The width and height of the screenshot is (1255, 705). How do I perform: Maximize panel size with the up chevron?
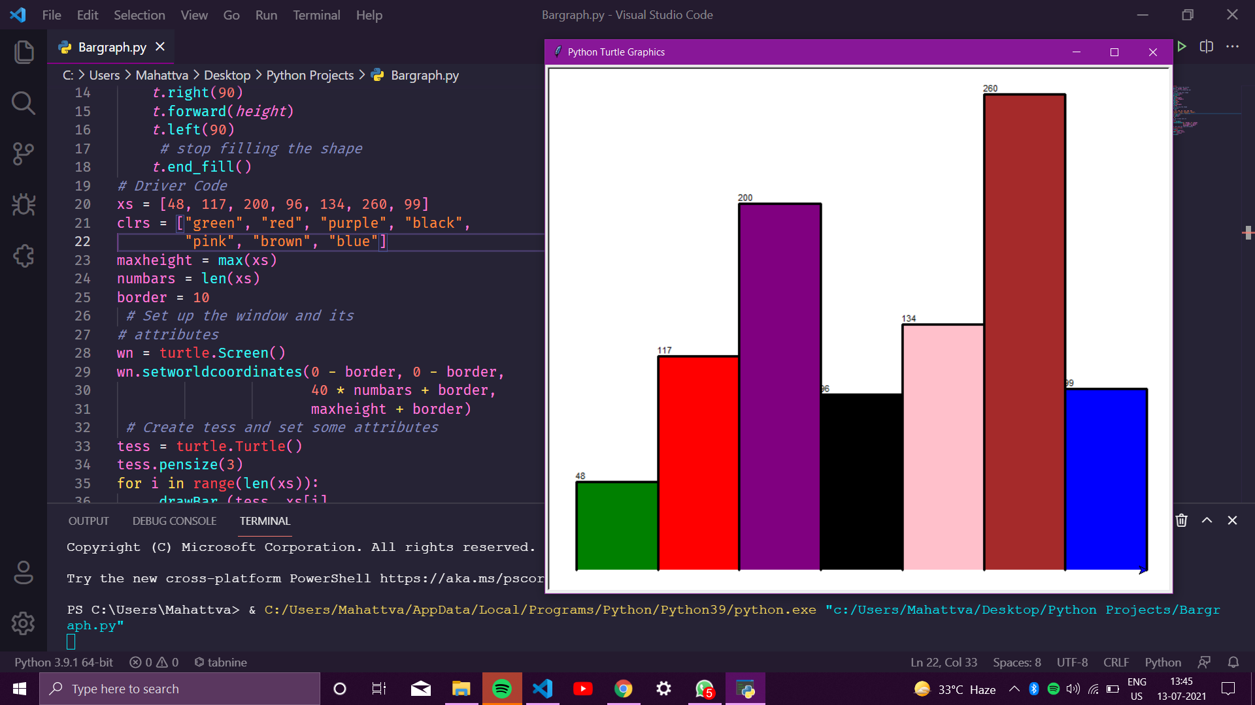1207,520
